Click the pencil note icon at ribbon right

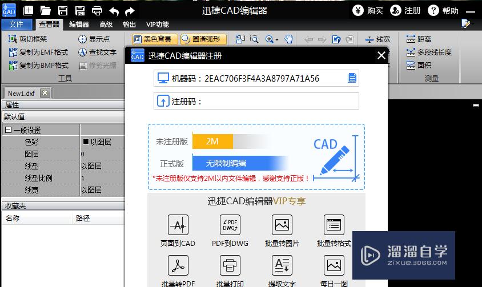coord(465,23)
